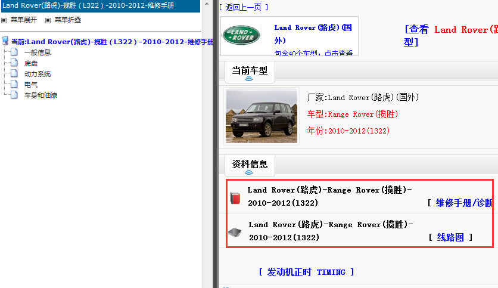Screen dimensions: 498x288
Task: Click the title bar Land Rover 揽胜 维修手册
Action: [100, 6]
